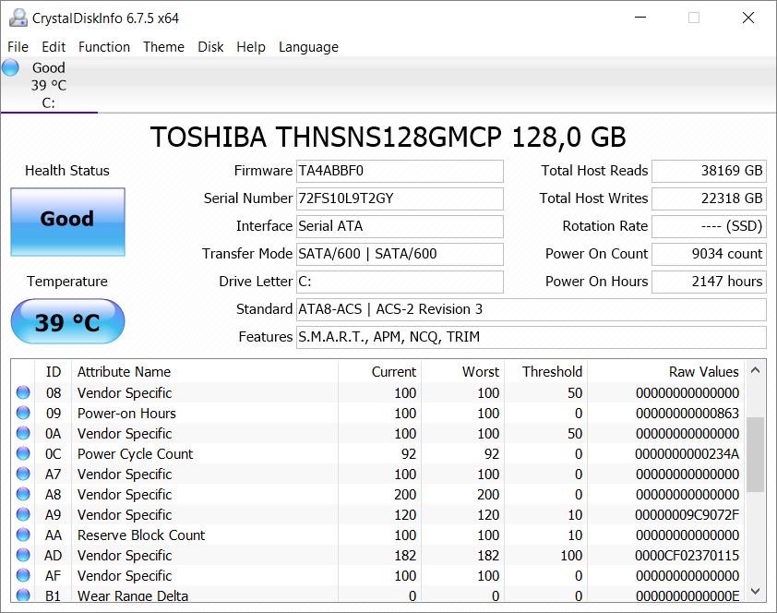Select the Wear Range Delta attribute name
The height and width of the screenshot is (613, 777).
coord(132,595)
